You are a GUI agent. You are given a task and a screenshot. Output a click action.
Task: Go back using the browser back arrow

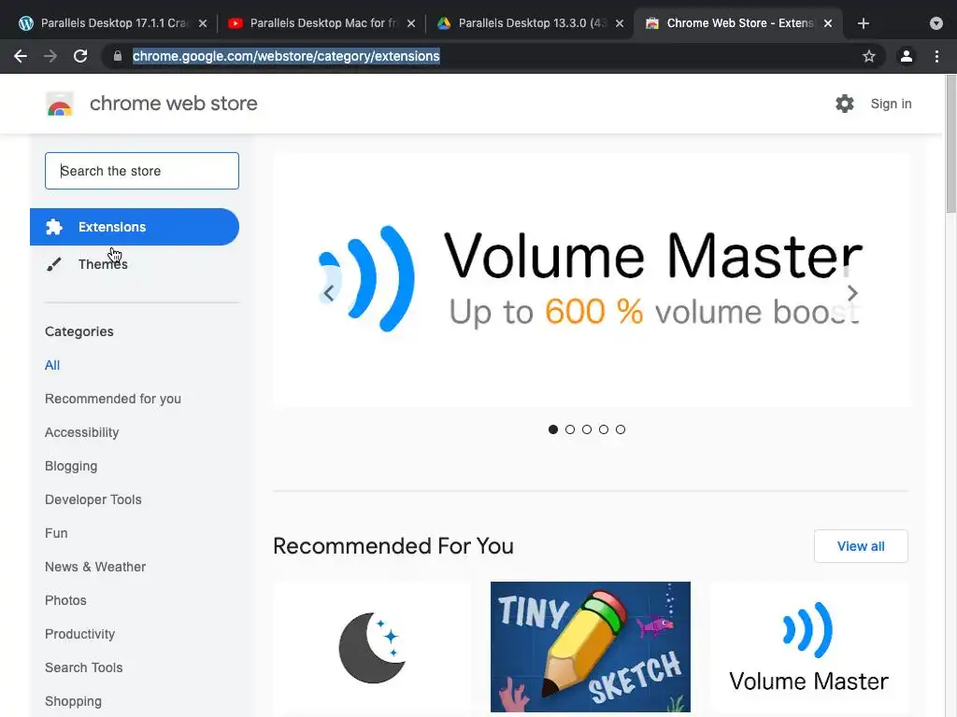click(x=21, y=56)
